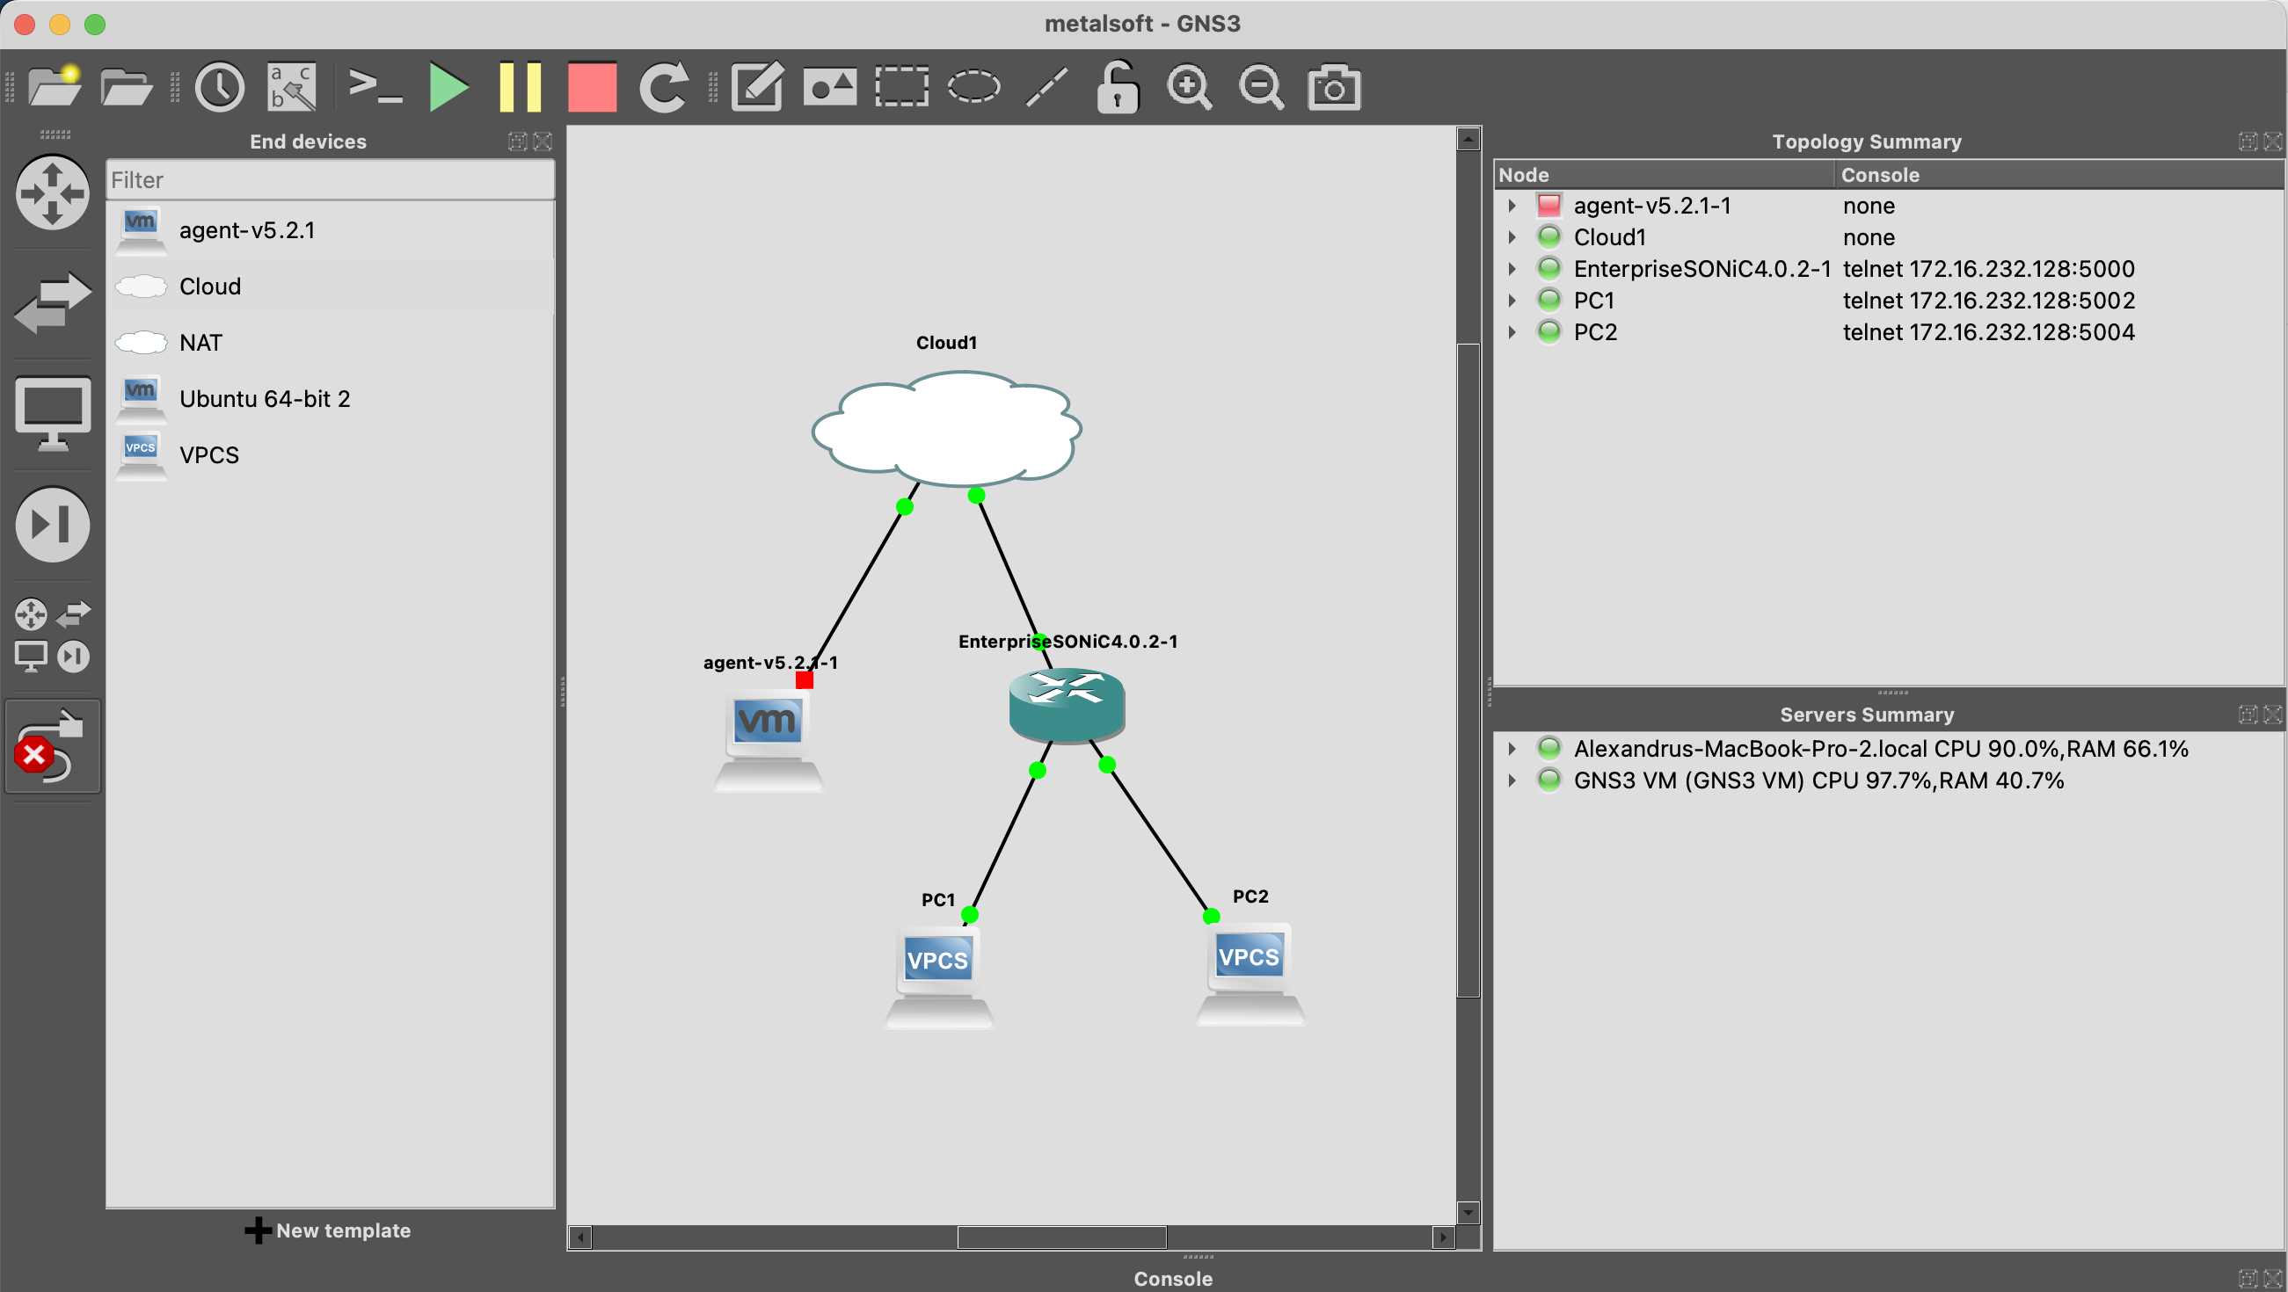Take a screenshot with the camera icon
This screenshot has height=1292, width=2288.
pyautogui.click(x=1333, y=87)
